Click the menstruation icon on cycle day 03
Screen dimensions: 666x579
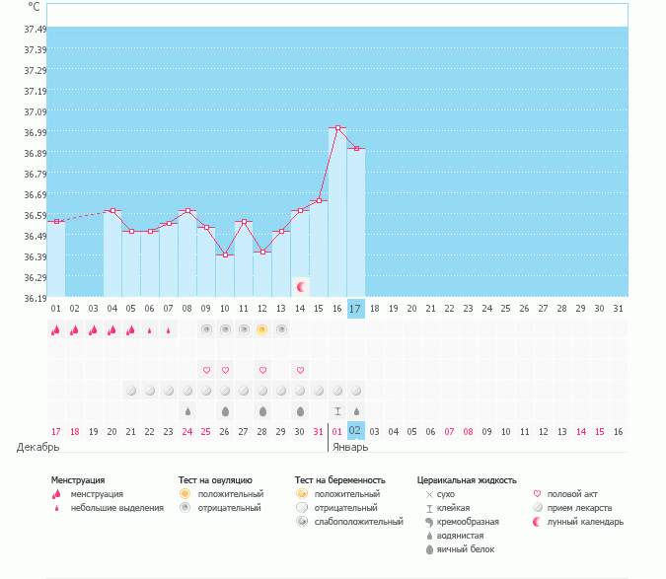(93, 329)
